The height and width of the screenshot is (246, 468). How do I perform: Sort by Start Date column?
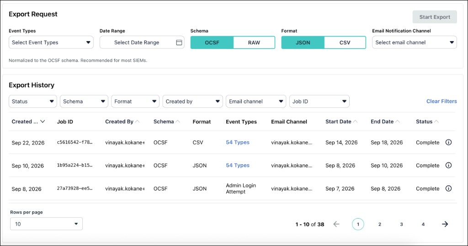[341, 122]
